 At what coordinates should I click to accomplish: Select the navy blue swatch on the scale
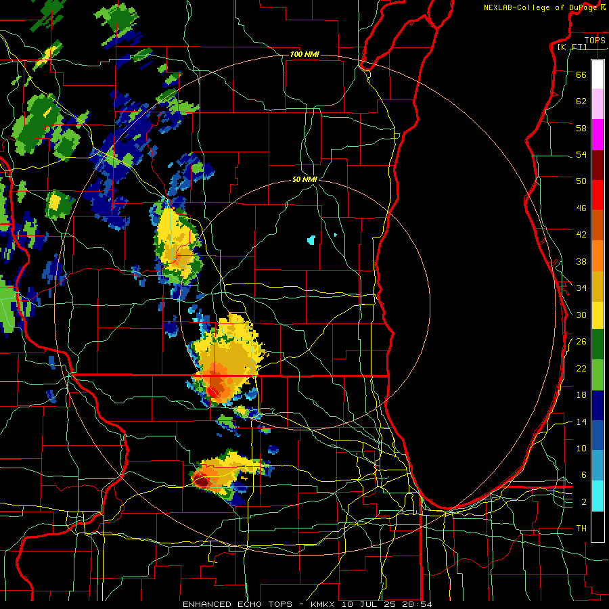point(597,405)
